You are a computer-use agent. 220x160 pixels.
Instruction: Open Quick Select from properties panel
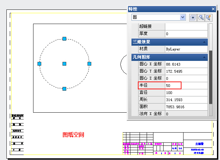coord(209,18)
